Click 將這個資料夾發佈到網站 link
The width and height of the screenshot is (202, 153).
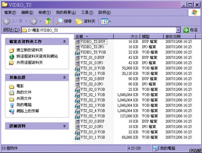coord(37,56)
